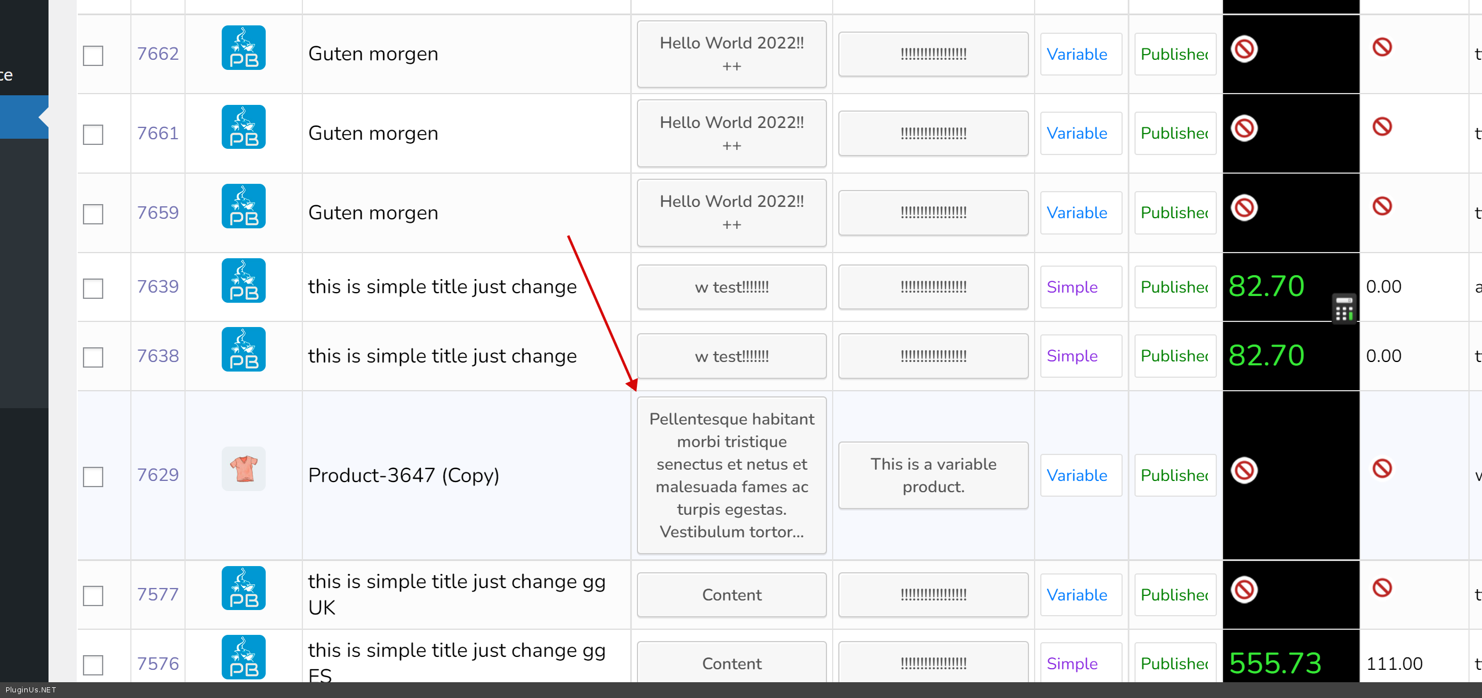Open product ID link 7576
Image resolution: width=1482 pixels, height=698 pixels.
[157, 664]
